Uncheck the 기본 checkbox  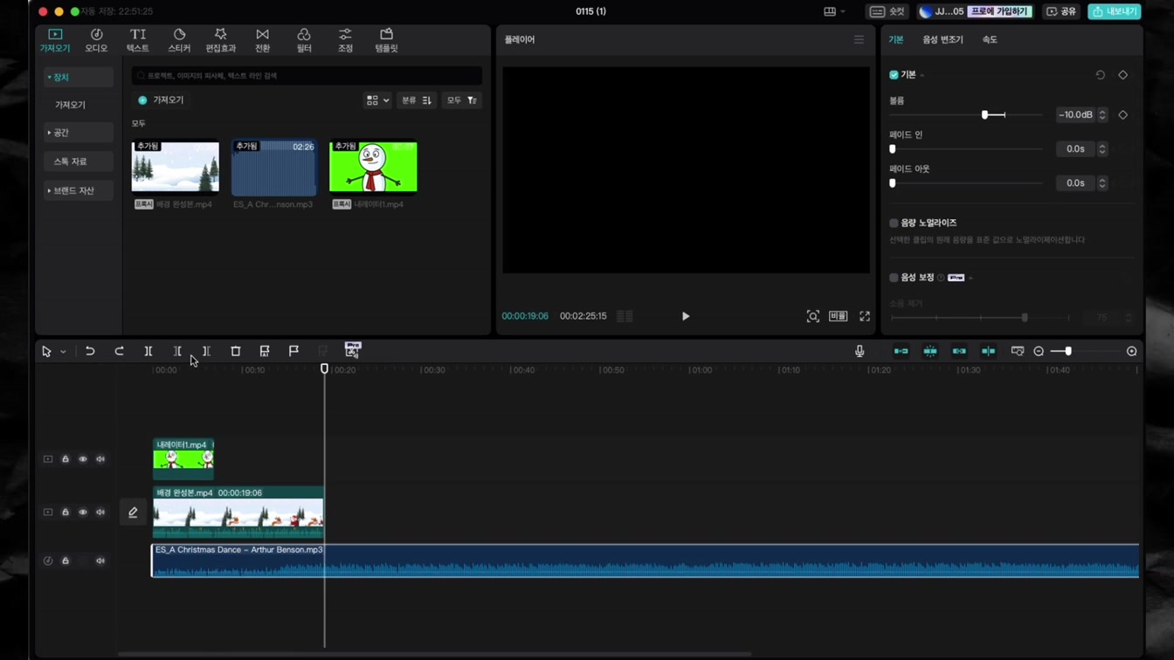coord(894,75)
